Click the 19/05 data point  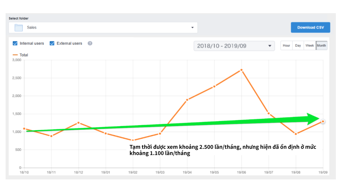tap(214, 86)
